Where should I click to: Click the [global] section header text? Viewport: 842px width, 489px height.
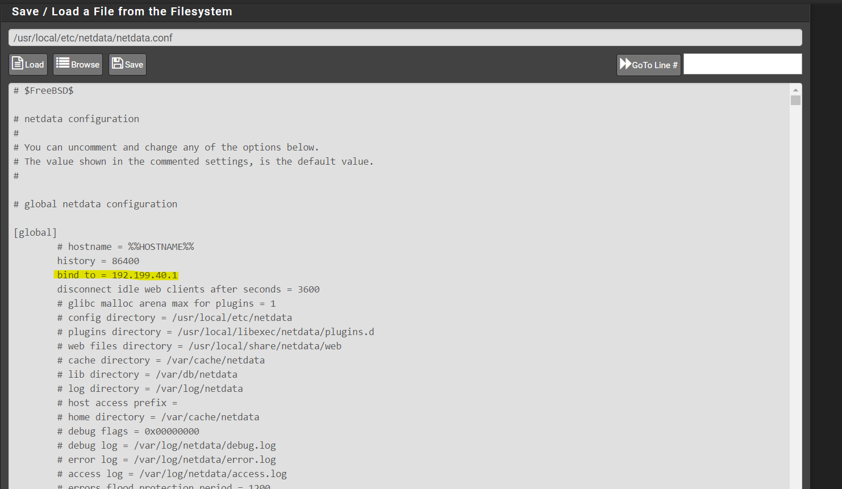[x=35, y=232]
